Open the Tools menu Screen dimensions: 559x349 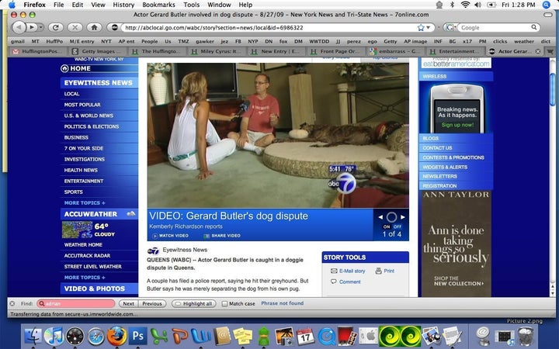point(192,5)
